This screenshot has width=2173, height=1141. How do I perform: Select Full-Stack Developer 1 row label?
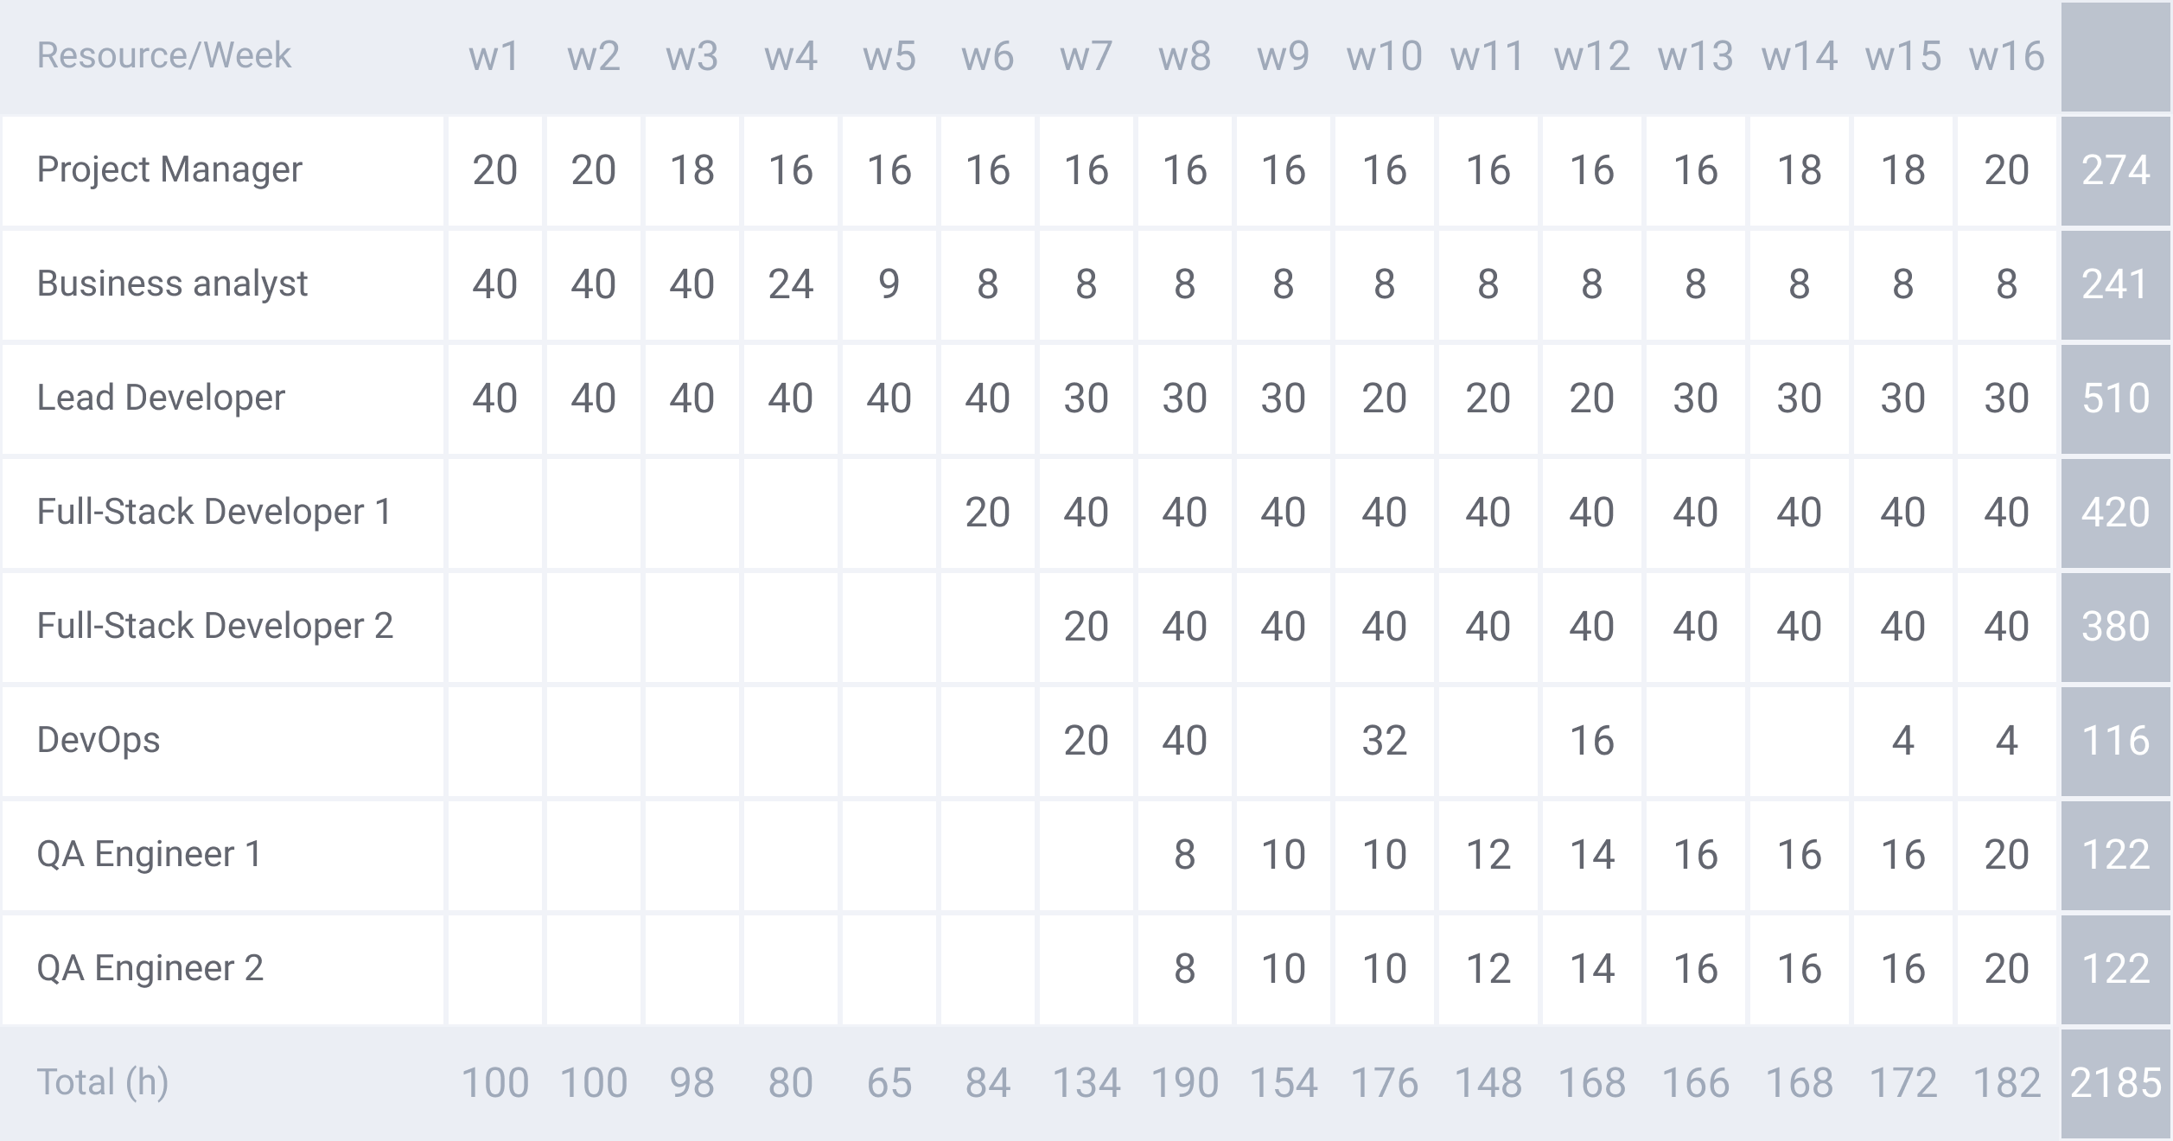tap(214, 512)
